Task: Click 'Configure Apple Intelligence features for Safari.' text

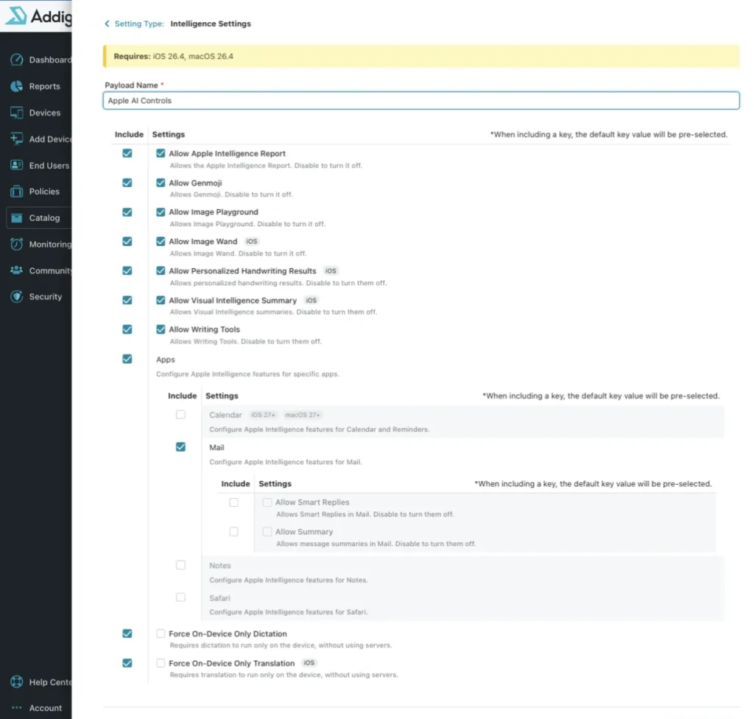Action: [x=289, y=612]
